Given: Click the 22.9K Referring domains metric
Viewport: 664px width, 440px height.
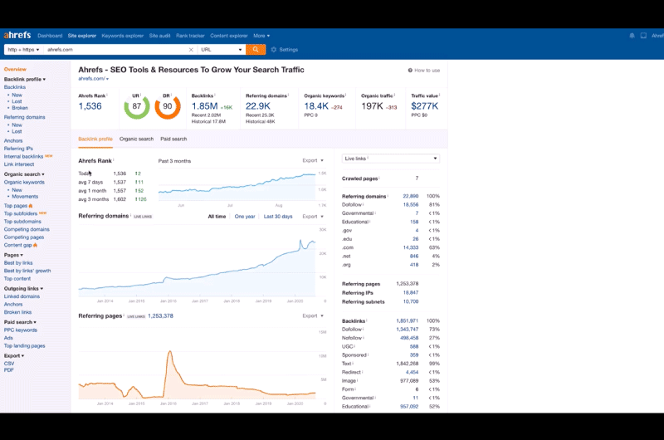Looking at the screenshot, I should tap(258, 106).
